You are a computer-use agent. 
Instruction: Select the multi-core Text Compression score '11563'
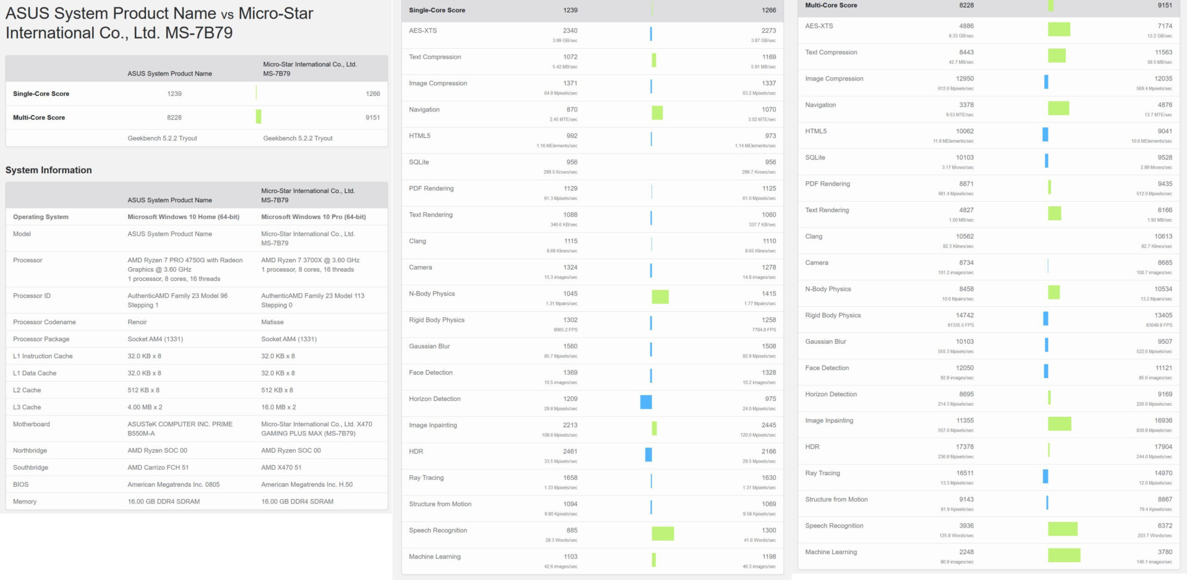pyautogui.click(x=1164, y=52)
